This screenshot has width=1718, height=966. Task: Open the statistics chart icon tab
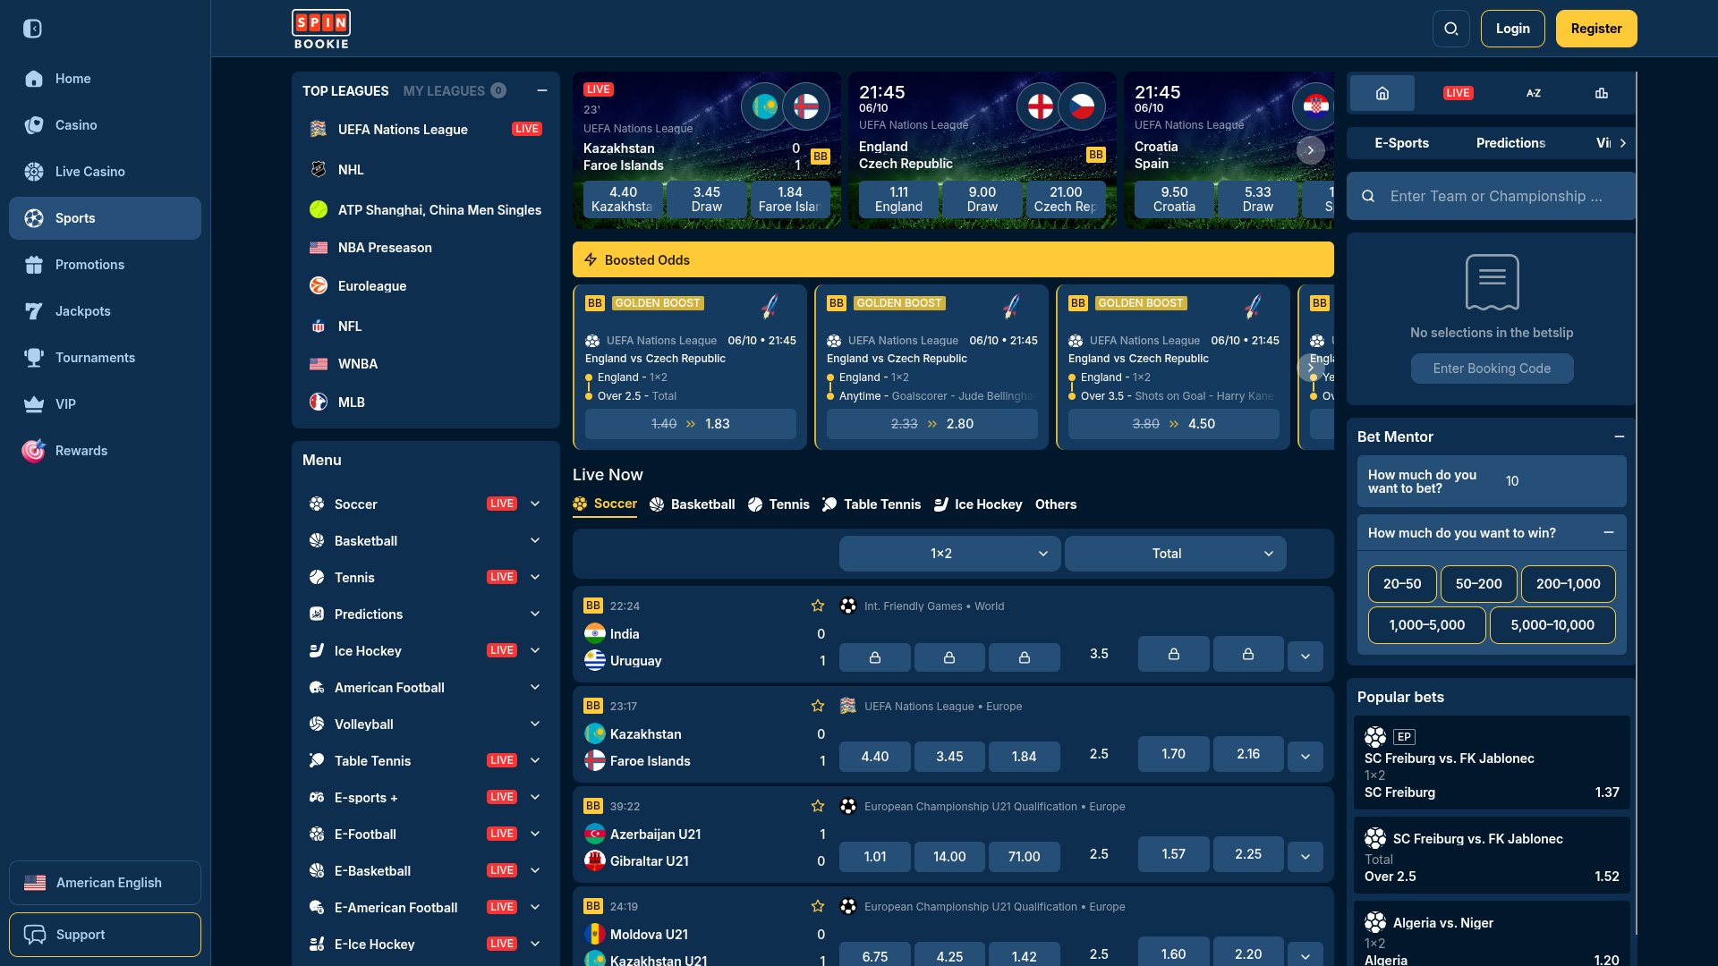click(1602, 93)
